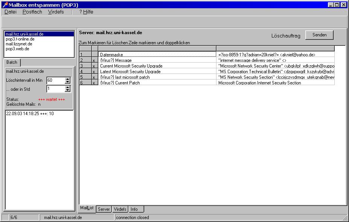
Task: Open the ? Hilfe menu
Action: [x=86, y=12]
